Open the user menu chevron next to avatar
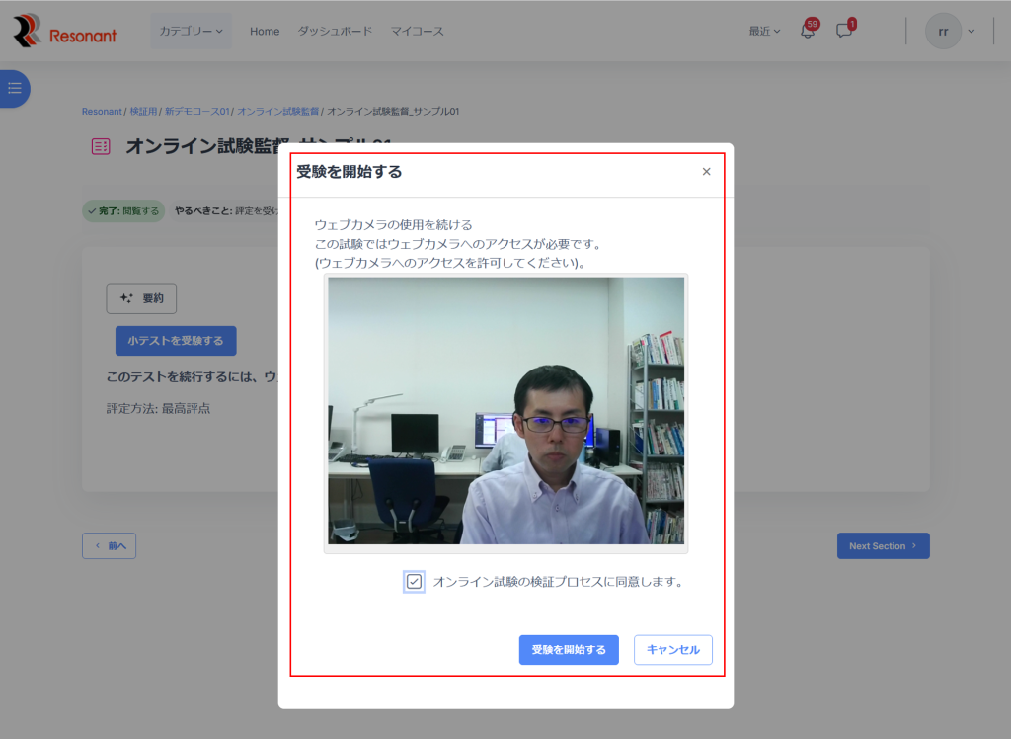1011x739 pixels. 972,31
